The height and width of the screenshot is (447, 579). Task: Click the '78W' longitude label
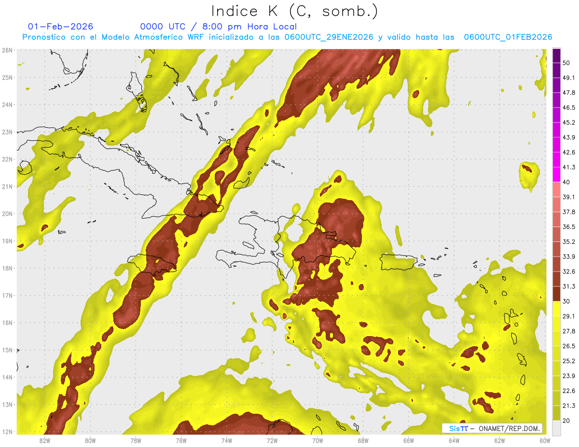[136, 441]
